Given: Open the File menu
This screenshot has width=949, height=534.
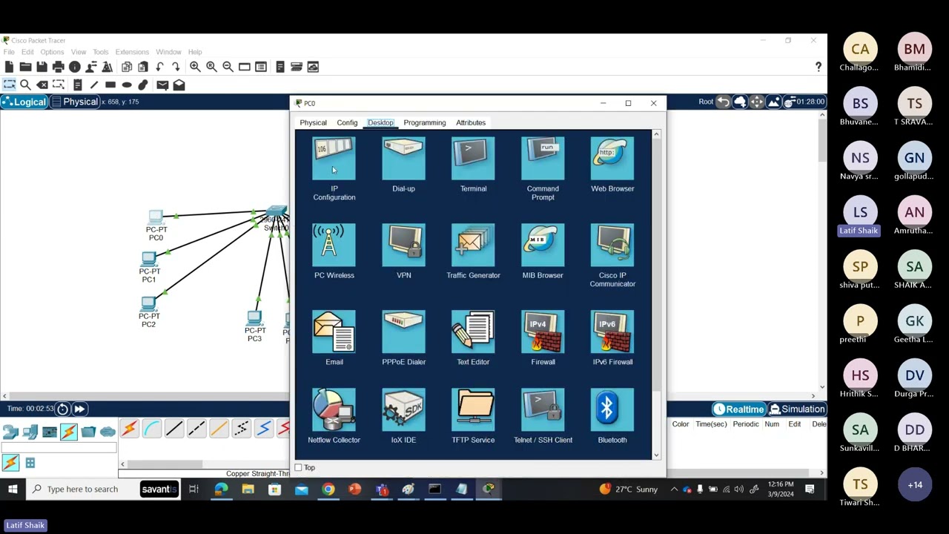Looking at the screenshot, I should point(9,52).
